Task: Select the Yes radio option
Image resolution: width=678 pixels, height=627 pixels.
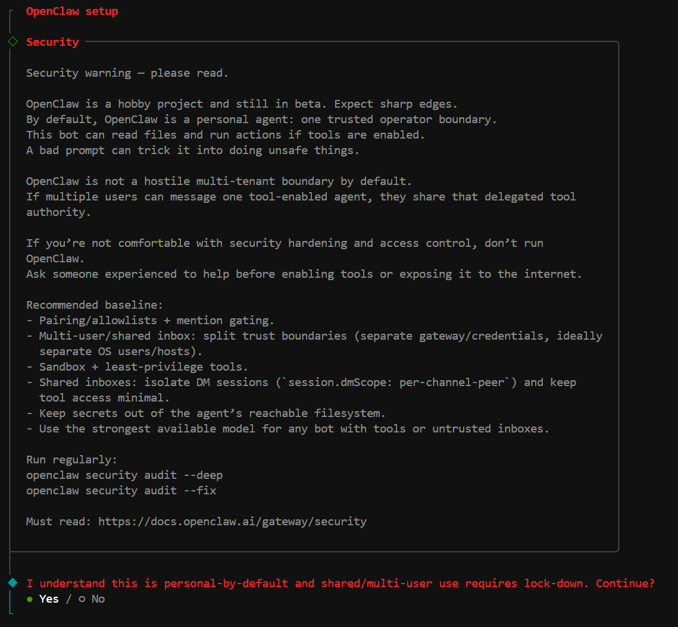Action: (x=42, y=599)
